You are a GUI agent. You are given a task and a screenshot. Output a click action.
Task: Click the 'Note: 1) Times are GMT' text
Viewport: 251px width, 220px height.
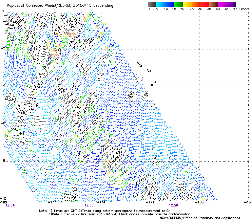(58, 211)
